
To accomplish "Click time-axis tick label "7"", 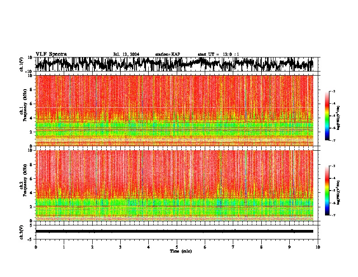I will [233, 247].
